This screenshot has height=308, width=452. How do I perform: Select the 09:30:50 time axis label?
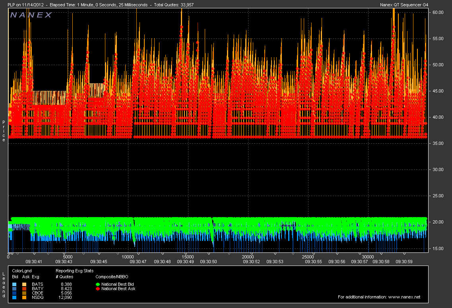(x=208, y=262)
